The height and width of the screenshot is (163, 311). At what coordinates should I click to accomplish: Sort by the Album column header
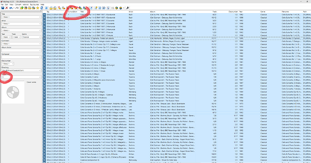pos(152,12)
